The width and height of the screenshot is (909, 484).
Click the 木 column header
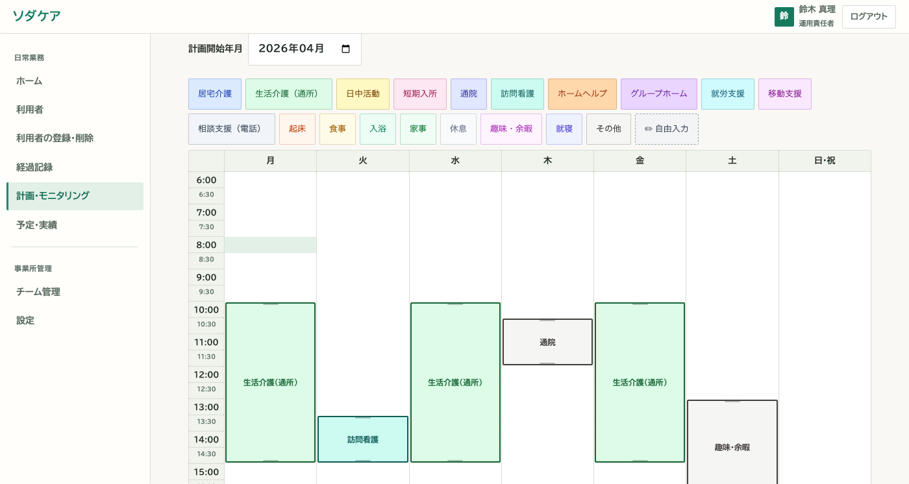(547, 161)
